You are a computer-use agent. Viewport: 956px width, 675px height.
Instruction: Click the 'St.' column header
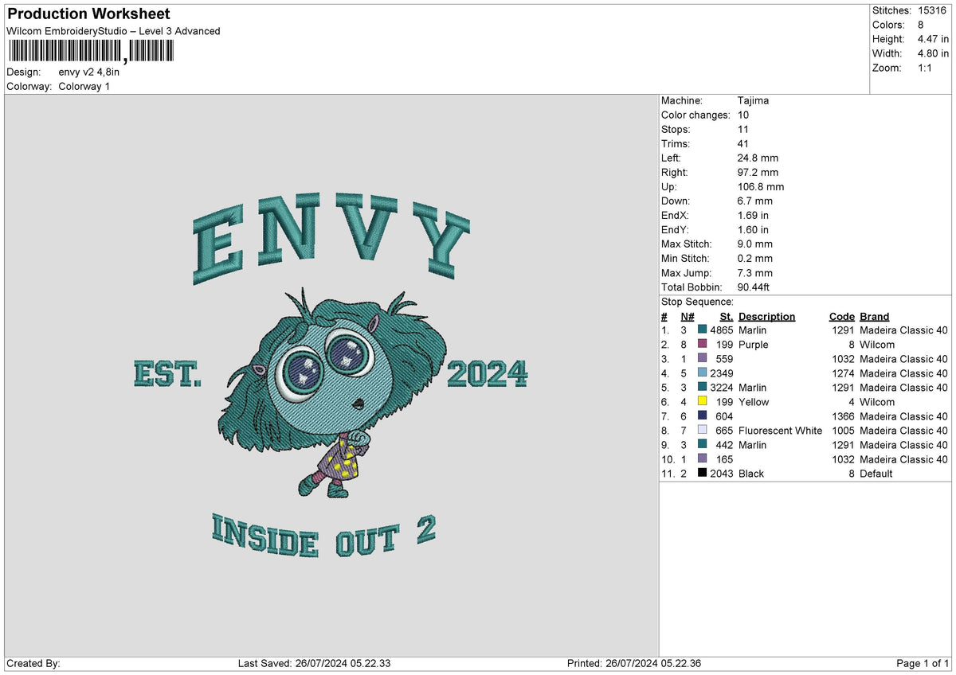tap(726, 316)
